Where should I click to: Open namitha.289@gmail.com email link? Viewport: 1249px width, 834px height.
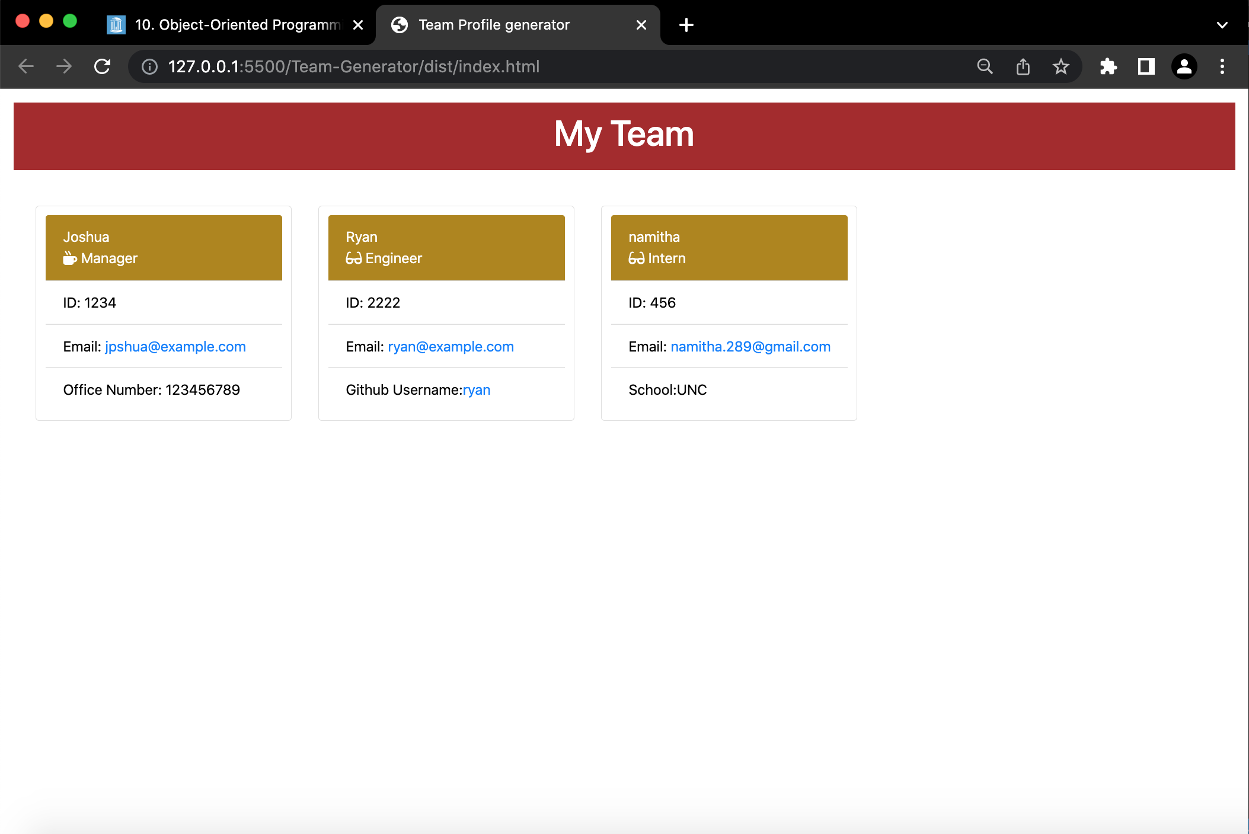(x=750, y=346)
